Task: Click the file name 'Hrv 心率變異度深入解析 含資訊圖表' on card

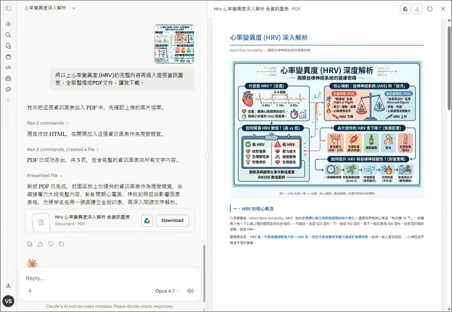Action: (92, 217)
